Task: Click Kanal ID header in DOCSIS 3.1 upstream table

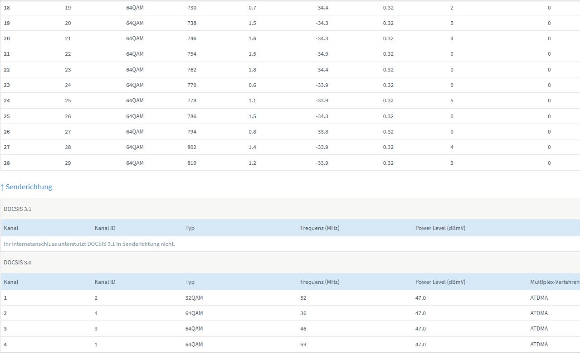Action: tap(105, 228)
